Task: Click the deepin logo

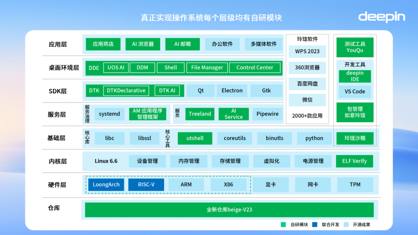Action: (x=382, y=17)
